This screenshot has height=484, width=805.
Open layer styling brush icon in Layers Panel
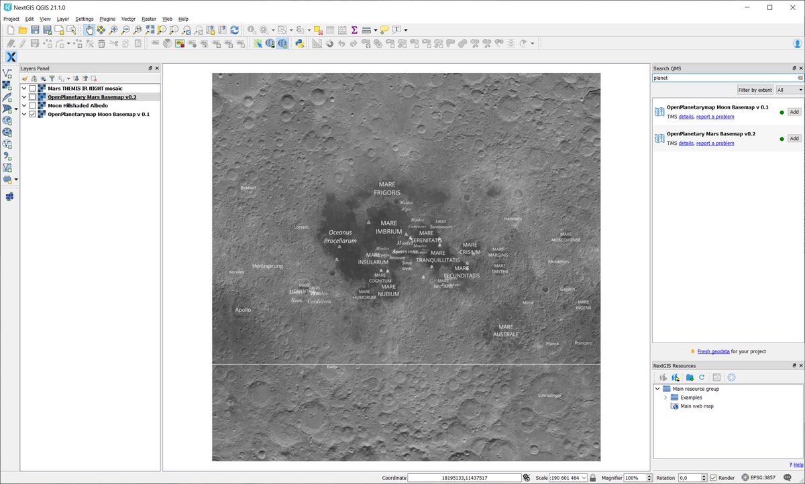(x=25, y=78)
